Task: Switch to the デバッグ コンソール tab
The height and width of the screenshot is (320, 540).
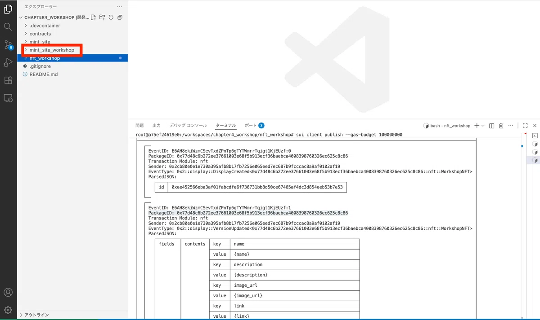Action: coord(188,126)
